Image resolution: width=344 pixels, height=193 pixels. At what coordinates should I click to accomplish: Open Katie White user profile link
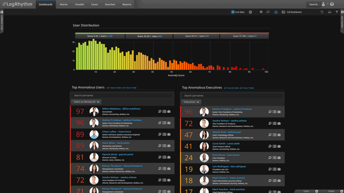[x=116, y=143]
